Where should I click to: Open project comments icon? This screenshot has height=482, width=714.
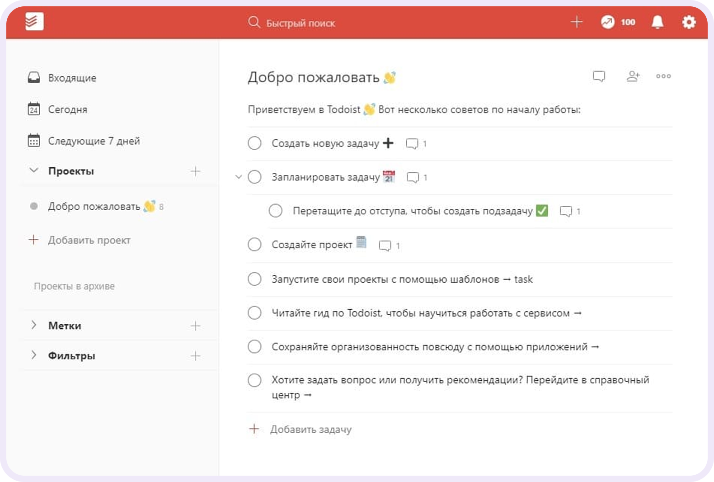pos(599,76)
